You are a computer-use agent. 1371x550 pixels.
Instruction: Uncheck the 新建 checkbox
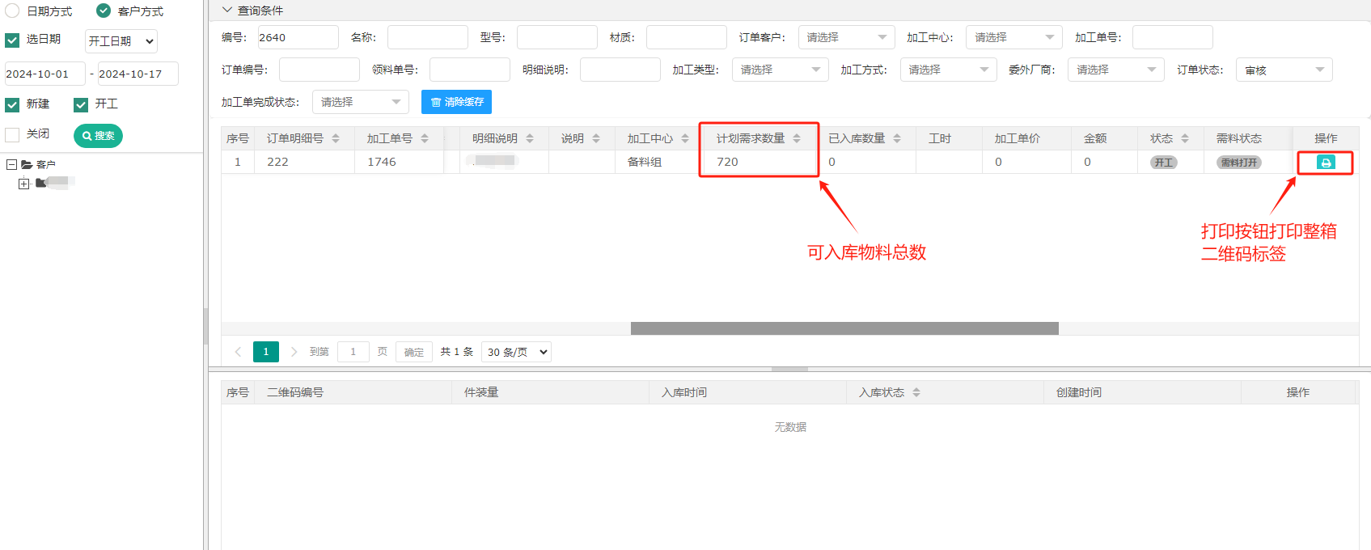coord(13,104)
